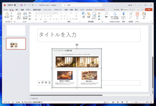
Task: Click the Quick Styles (クイックスタイル) icon
Action: 94,14
